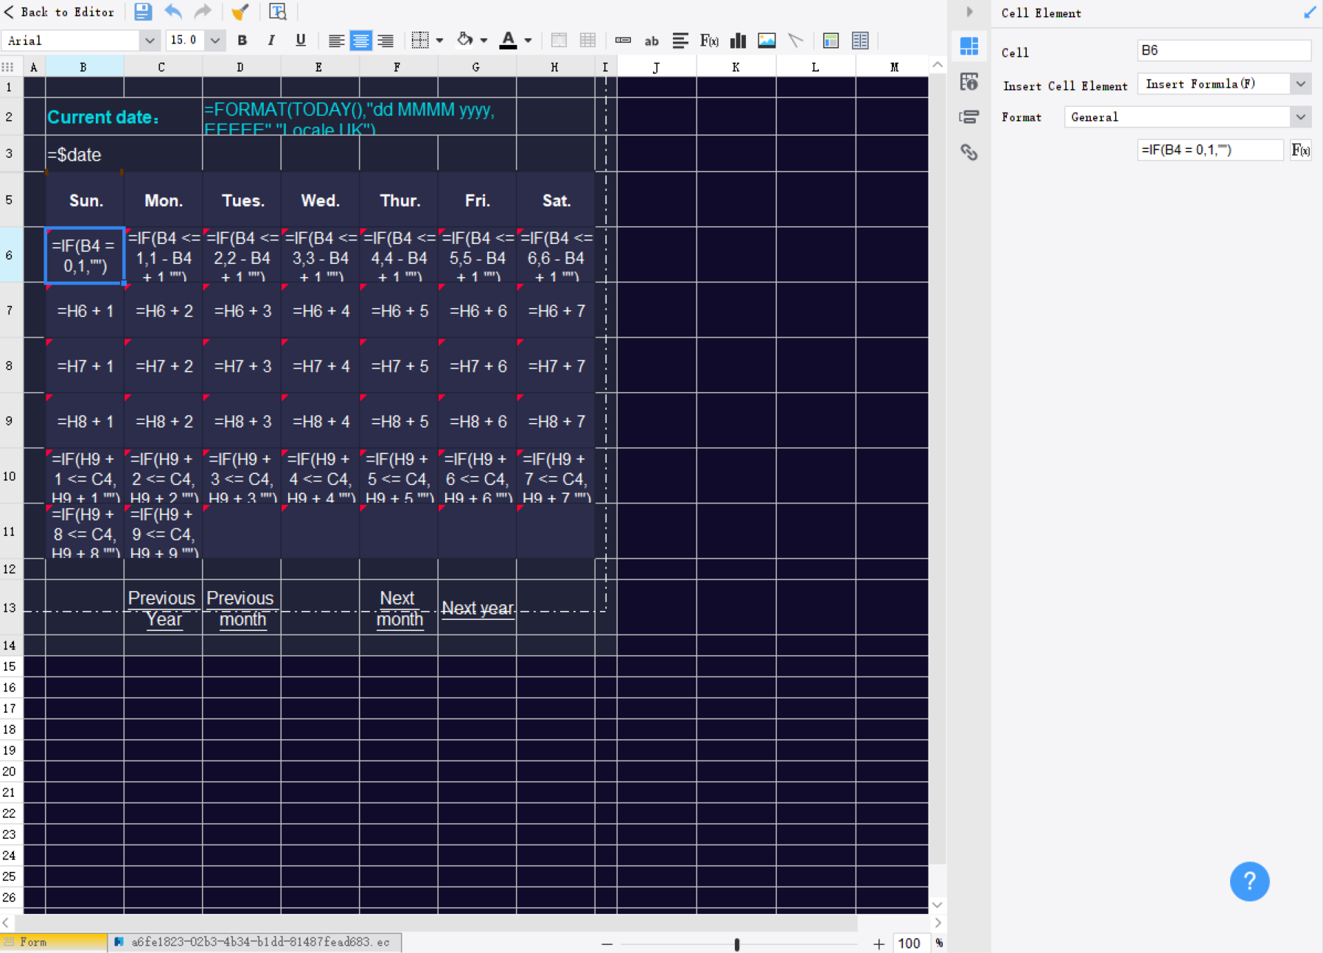1323x953 pixels.
Task: Open the hyperlink panel in the sidebar
Action: click(x=969, y=153)
